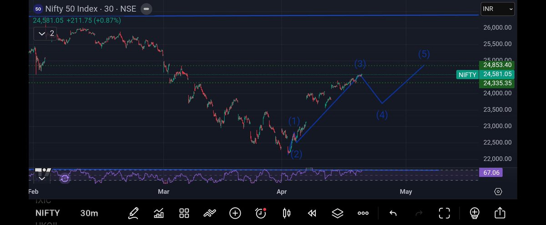Open the three-dot more options menu

pyautogui.click(x=363, y=213)
